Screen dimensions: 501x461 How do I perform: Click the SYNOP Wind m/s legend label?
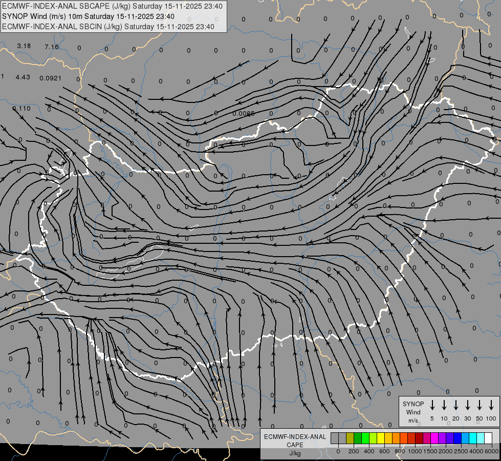(413, 412)
